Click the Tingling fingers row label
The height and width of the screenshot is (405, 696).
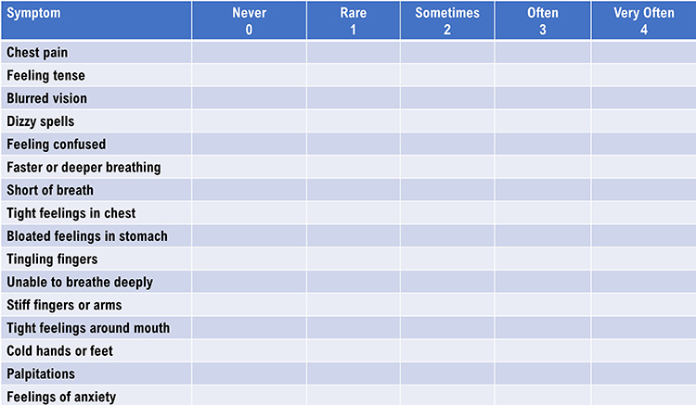pos(52,259)
